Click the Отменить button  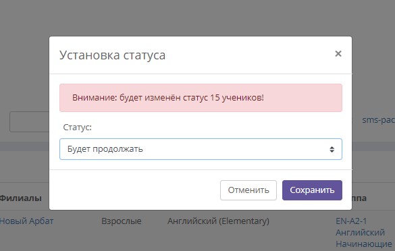(248, 190)
